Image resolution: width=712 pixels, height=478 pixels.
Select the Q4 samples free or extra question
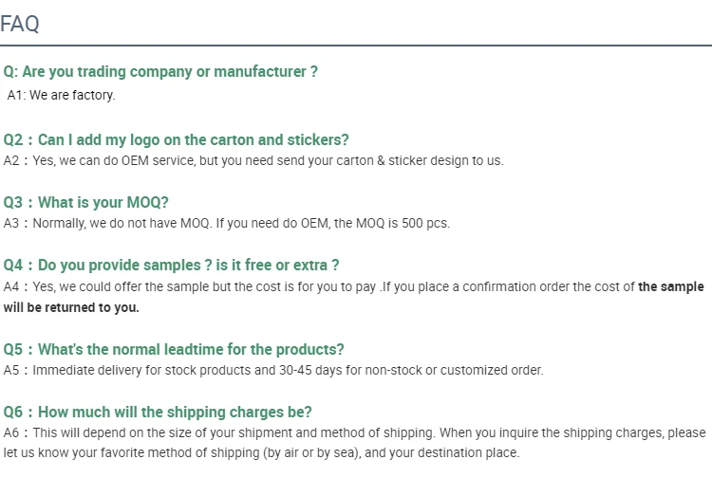(171, 265)
